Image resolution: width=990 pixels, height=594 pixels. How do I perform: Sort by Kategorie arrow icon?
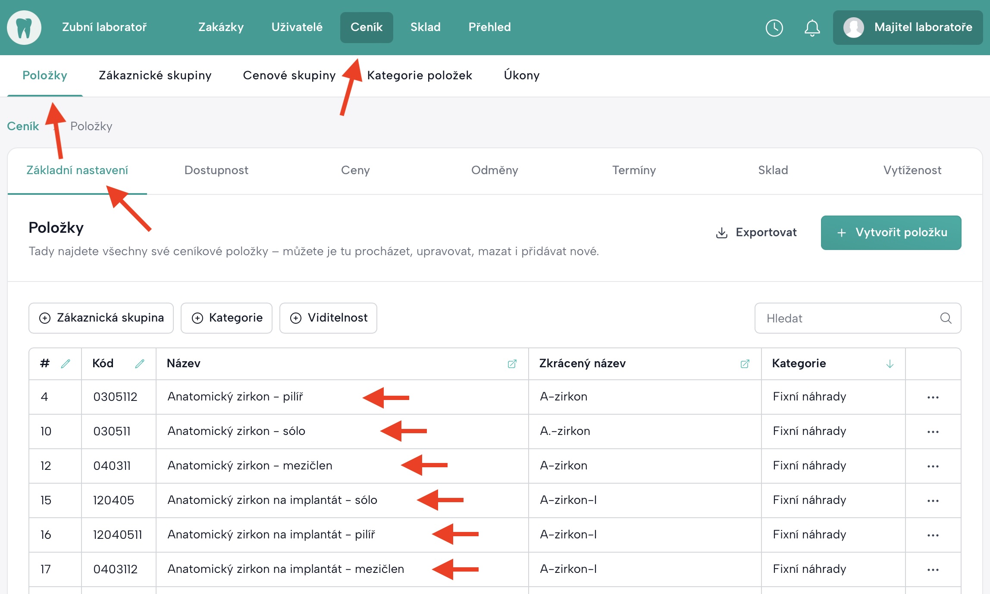coord(890,364)
